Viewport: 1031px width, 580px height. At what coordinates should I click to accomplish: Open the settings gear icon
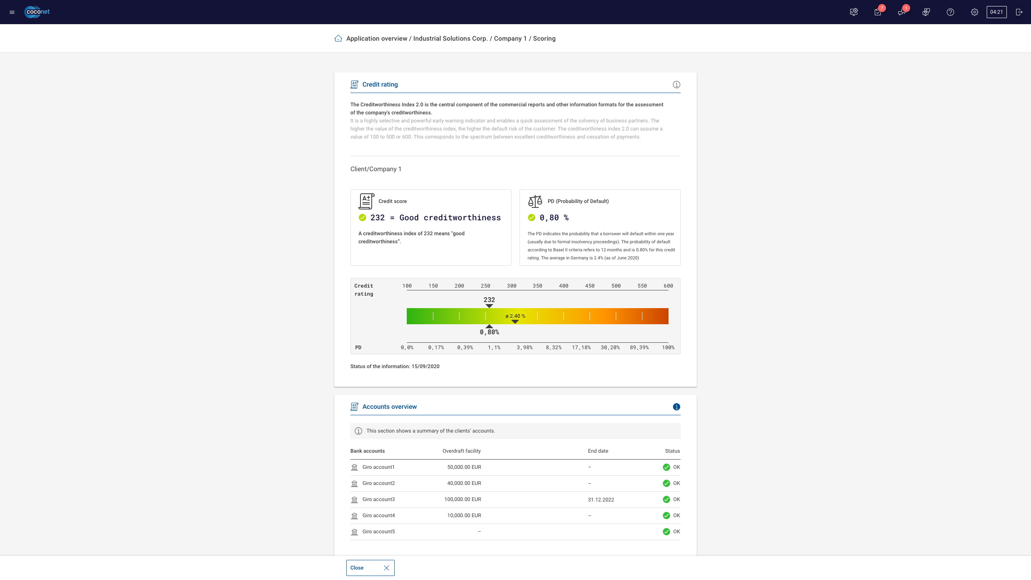[x=975, y=12]
